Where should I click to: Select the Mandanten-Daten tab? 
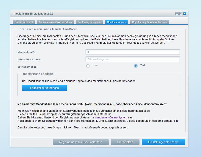116,22
